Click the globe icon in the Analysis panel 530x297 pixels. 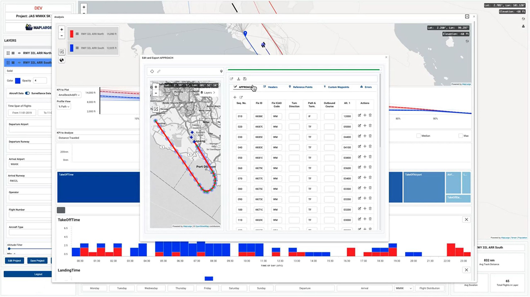(x=62, y=61)
